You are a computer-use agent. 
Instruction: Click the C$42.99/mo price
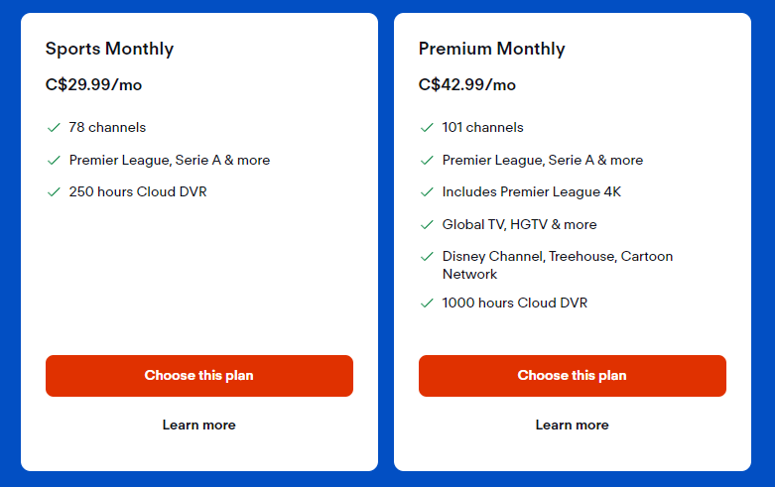[466, 85]
